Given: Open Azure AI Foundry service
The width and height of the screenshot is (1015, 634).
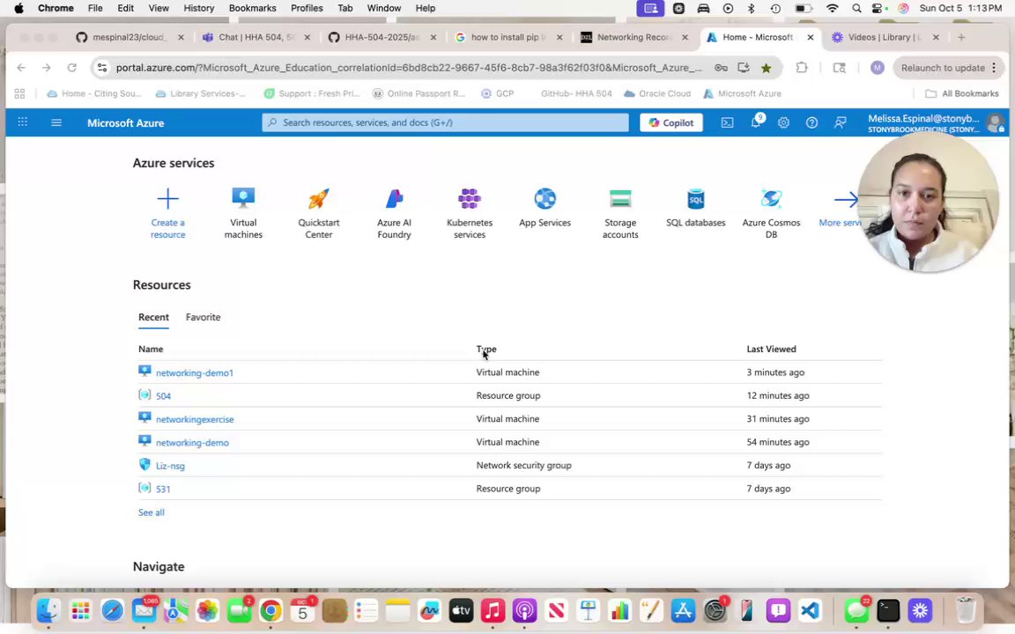Looking at the screenshot, I should (394, 213).
